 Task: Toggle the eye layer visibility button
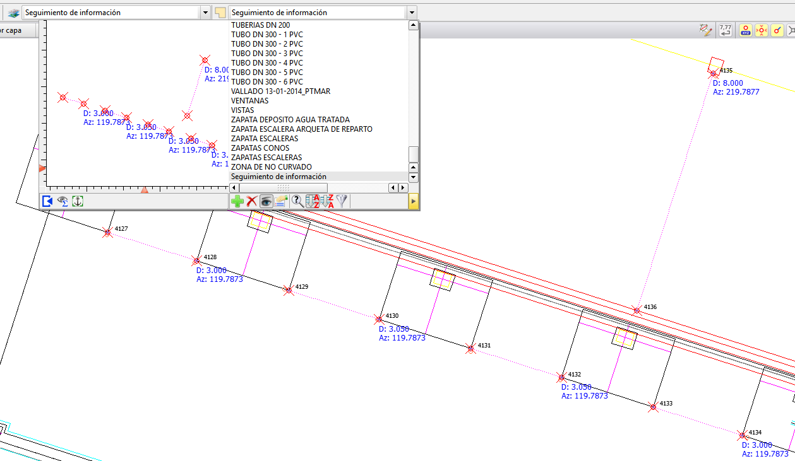click(x=266, y=201)
